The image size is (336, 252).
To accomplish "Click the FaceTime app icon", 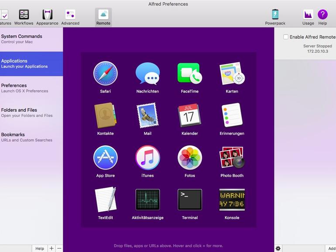I will click(x=190, y=73).
